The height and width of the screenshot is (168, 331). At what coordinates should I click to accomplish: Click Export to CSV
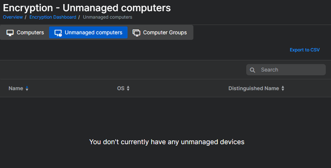[305, 50]
